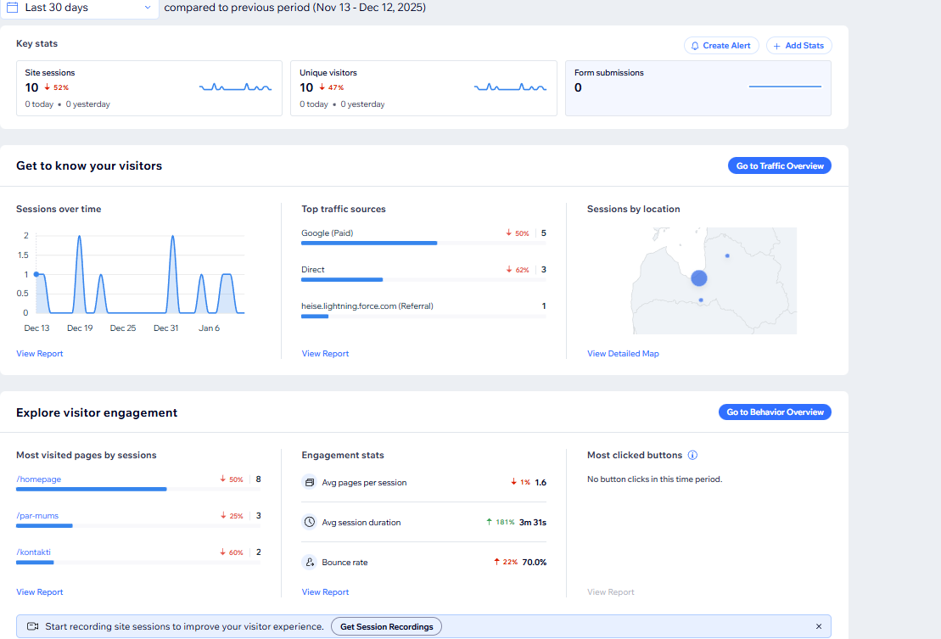941x639 pixels.
Task: Select the Form submissions stat card
Action: 697,88
